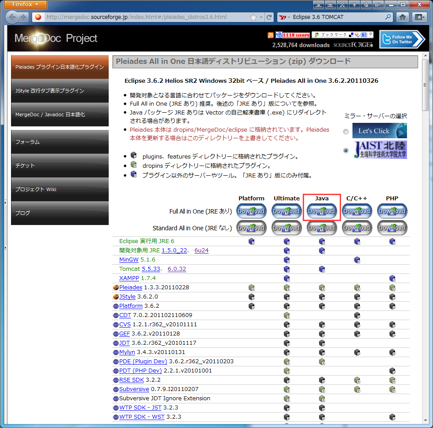Open the JRE 6u24 link
Screen dimensions: 433x428
(201, 251)
